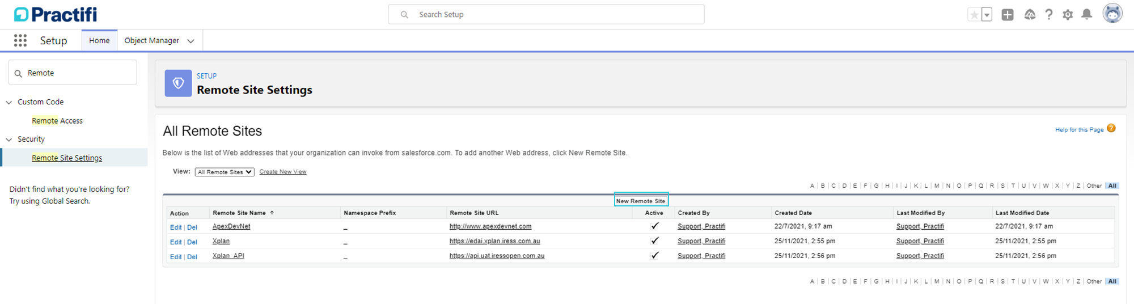Open the Notifications bell

pos(1086,15)
